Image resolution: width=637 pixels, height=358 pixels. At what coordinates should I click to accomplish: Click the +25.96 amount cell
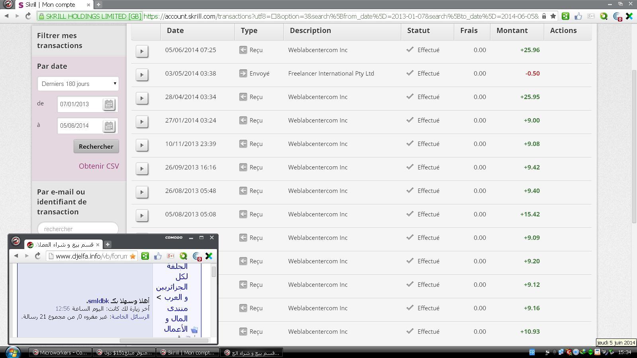[x=530, y=50]
